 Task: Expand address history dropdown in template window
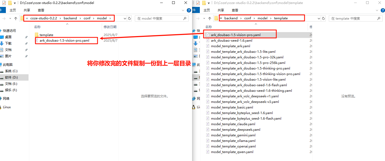(319, 19)
